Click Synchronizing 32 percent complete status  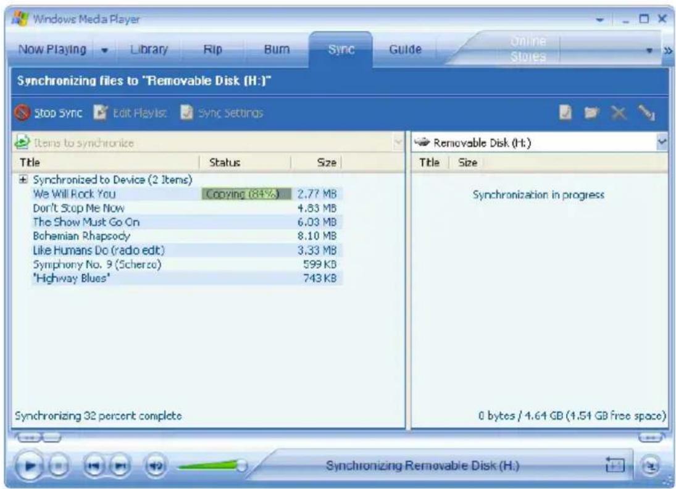[x=98, y=416]
